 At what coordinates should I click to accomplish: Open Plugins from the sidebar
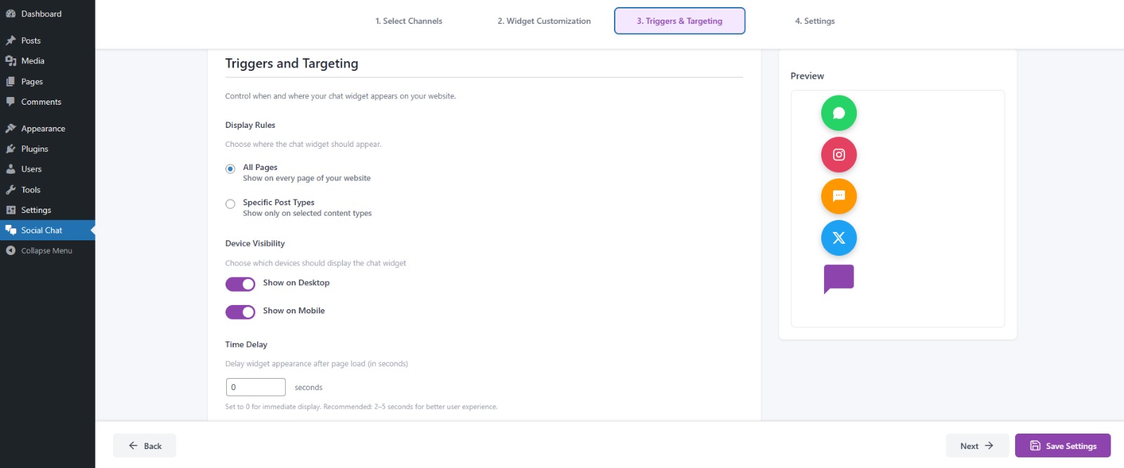[x=34, y=149]
